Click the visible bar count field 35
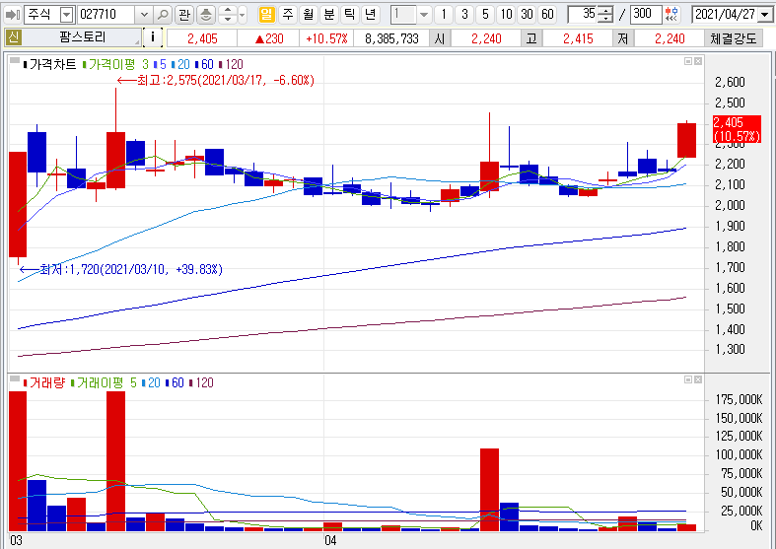This screenshot has height=549, width=776. [582, 15]
